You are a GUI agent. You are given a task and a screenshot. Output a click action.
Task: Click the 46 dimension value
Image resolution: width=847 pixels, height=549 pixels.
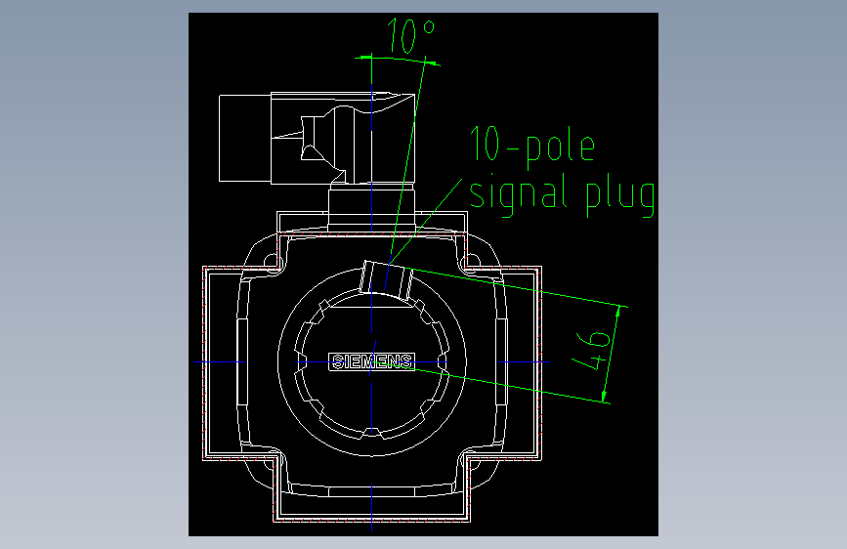pos(593,350)
